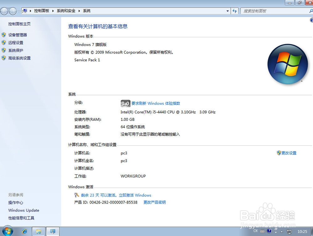Click shield icon beside 系统保护
The height and width of the screenshot is (236, 313).
tap(4, 50)
